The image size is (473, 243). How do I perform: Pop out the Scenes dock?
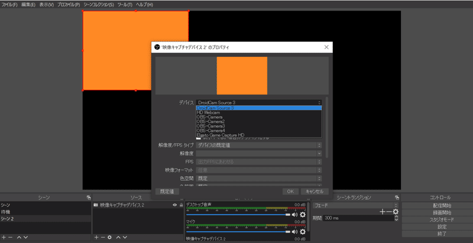tap(89, 198)
